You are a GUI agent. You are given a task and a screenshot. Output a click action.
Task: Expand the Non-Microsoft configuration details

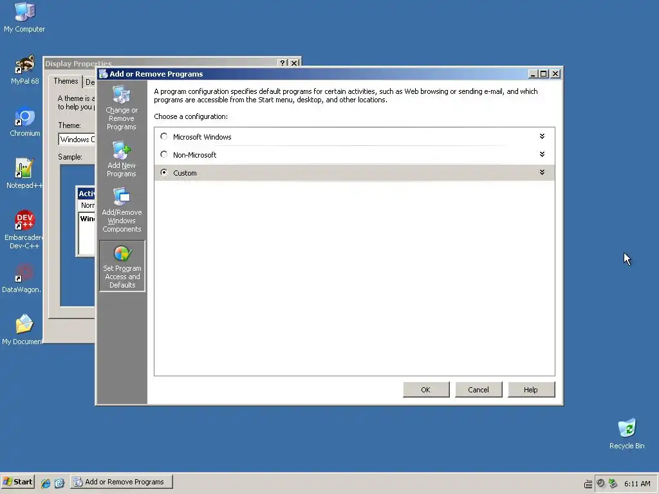(542, 154)
